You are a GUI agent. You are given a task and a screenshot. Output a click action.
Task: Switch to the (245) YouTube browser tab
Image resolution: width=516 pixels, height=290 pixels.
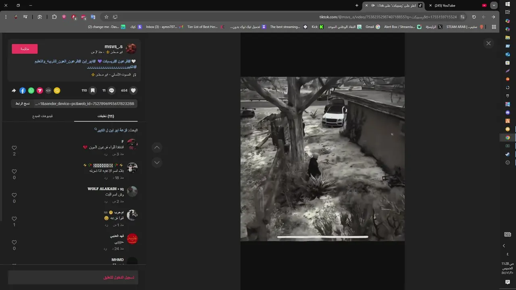(458, 6)
